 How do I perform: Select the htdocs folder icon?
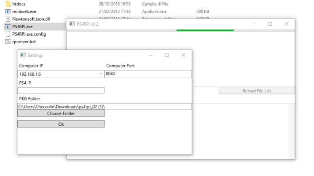coord(8,4)
